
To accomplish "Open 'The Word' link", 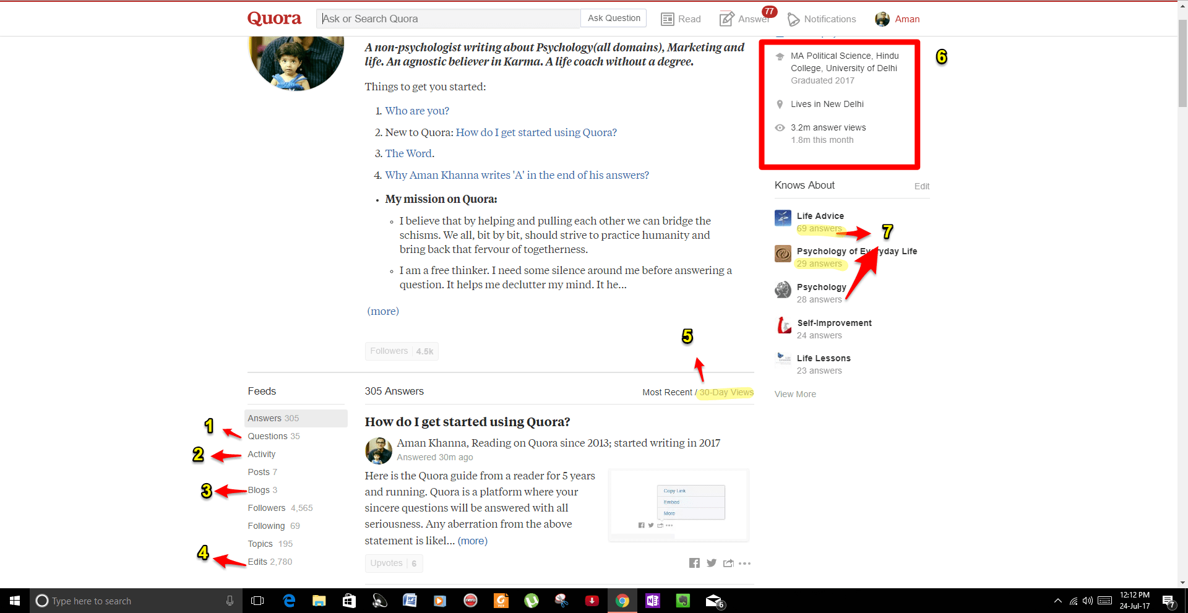I will click(408, 153).
